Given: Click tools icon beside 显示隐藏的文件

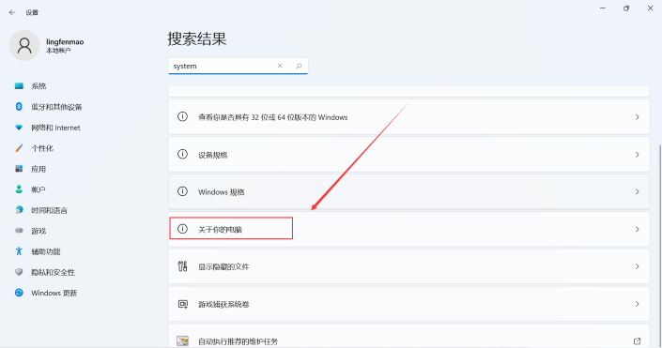Looking at the screenshot, I should (x=182, y=266).
